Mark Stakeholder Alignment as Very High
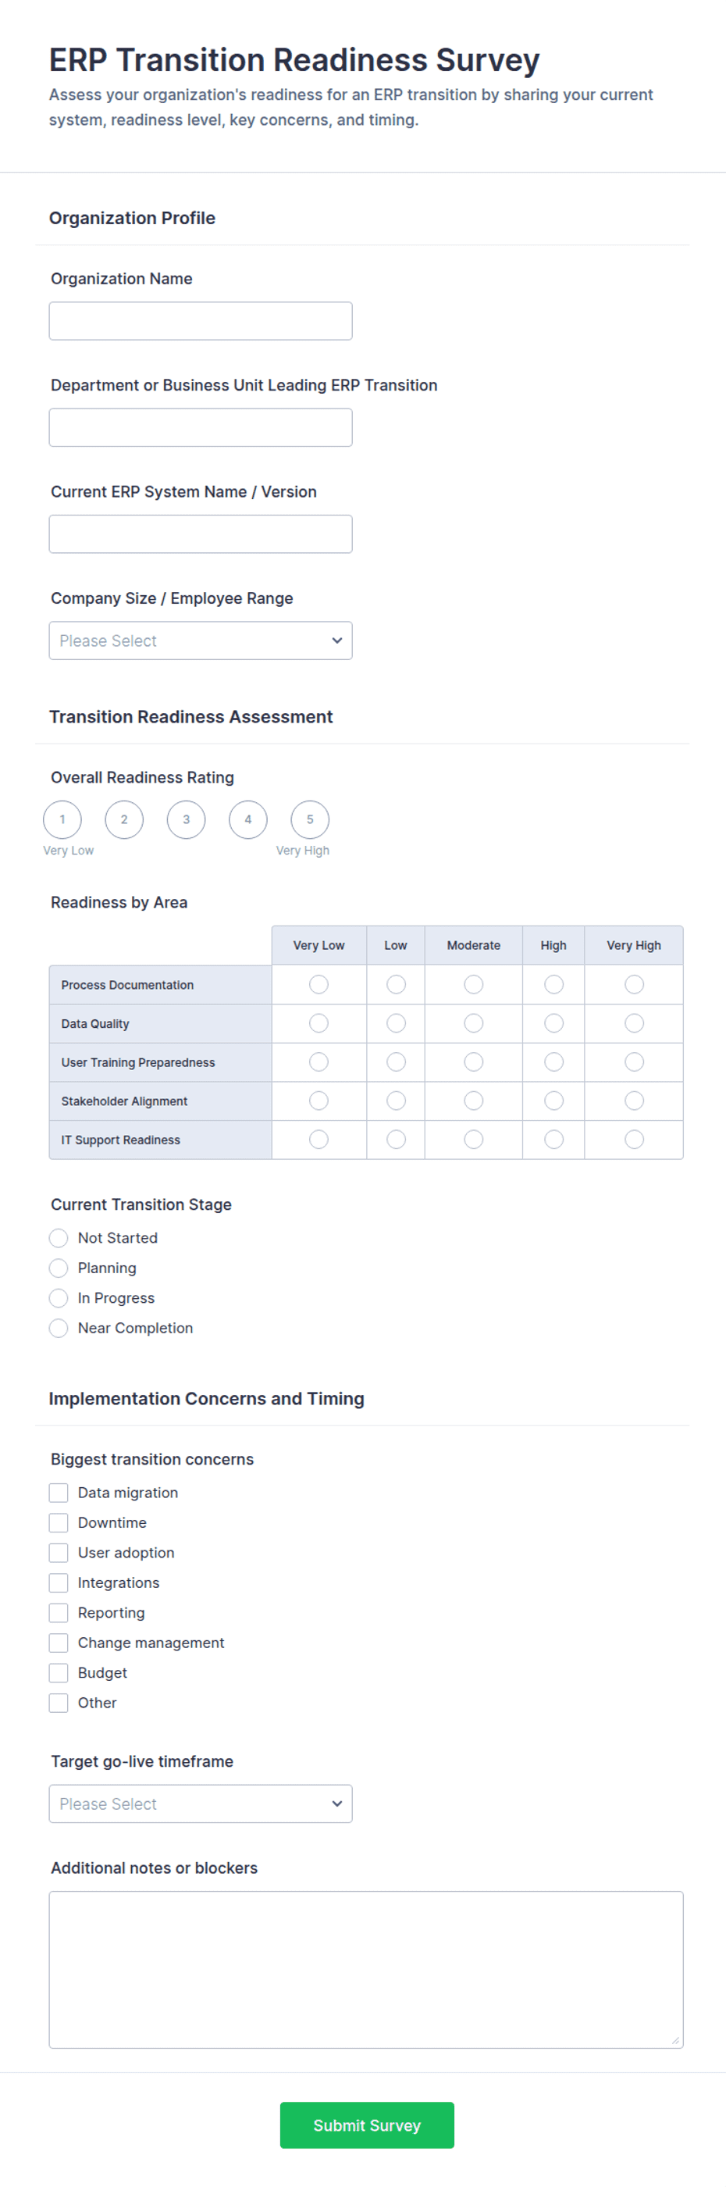 634,1101
